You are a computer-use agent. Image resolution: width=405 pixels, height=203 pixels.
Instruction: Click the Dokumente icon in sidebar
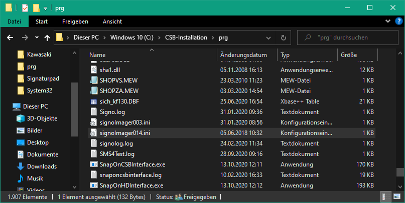(21, 154)
